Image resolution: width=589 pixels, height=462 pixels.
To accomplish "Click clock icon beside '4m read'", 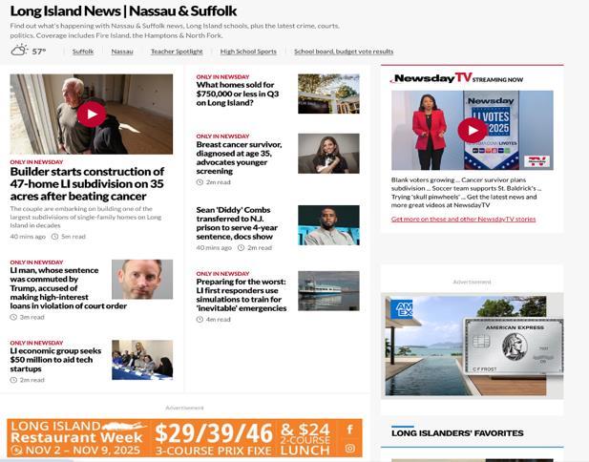I will (x=200, y=320).
